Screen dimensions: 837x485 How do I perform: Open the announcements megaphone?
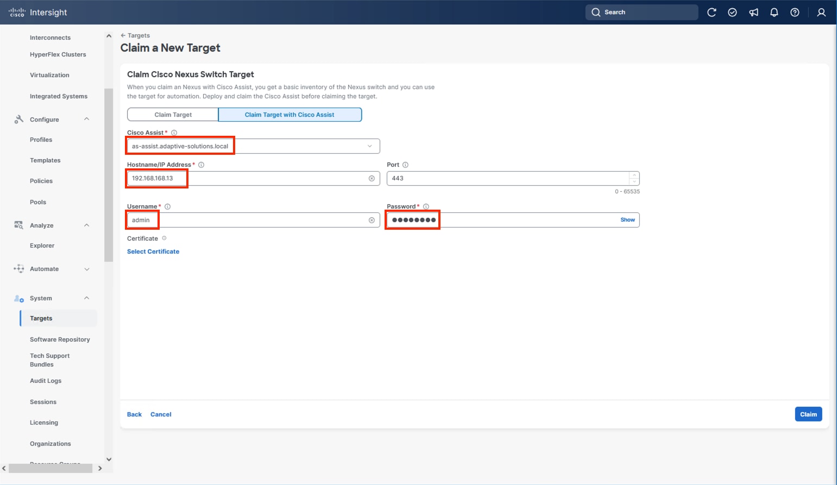[753, 12]
